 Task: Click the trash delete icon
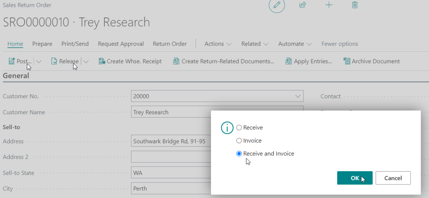(355, 5)
